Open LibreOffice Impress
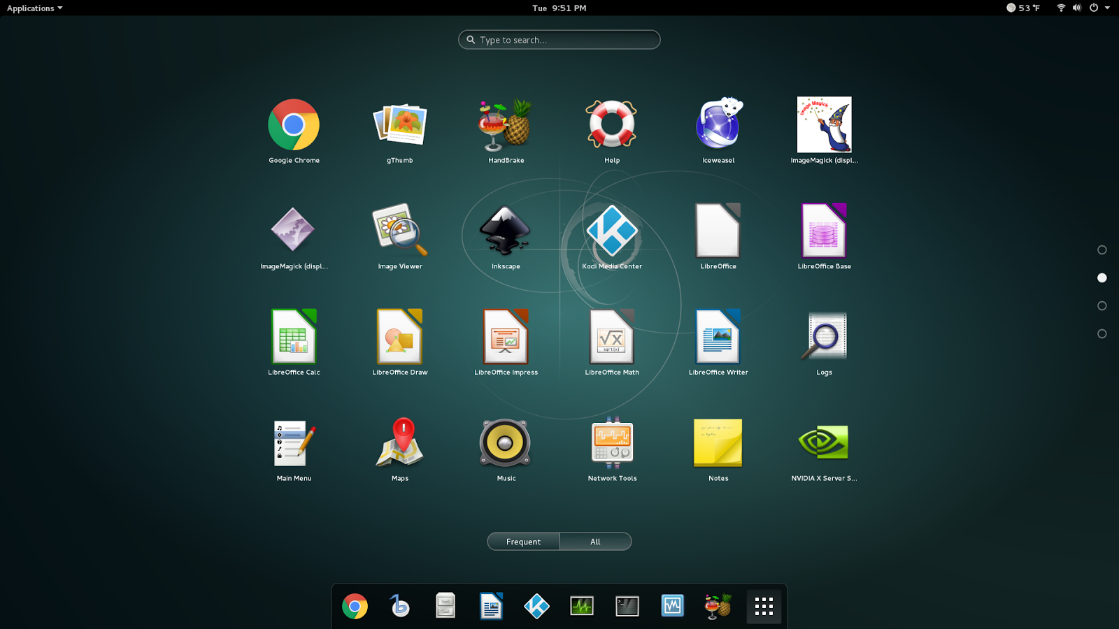 [x=506, y=337]
